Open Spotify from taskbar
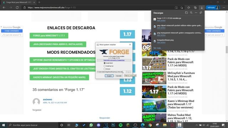 (x=120, y=125)
